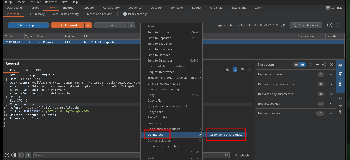350x160 pixels.
Task: Toggle the Intercept on button
Action: (28, 25)
